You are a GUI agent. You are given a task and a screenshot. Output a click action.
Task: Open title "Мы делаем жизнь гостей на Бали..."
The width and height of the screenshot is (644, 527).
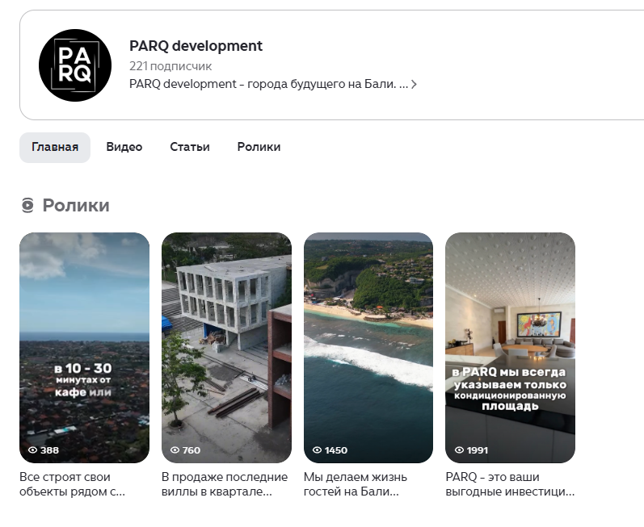[x=356, y=484]
